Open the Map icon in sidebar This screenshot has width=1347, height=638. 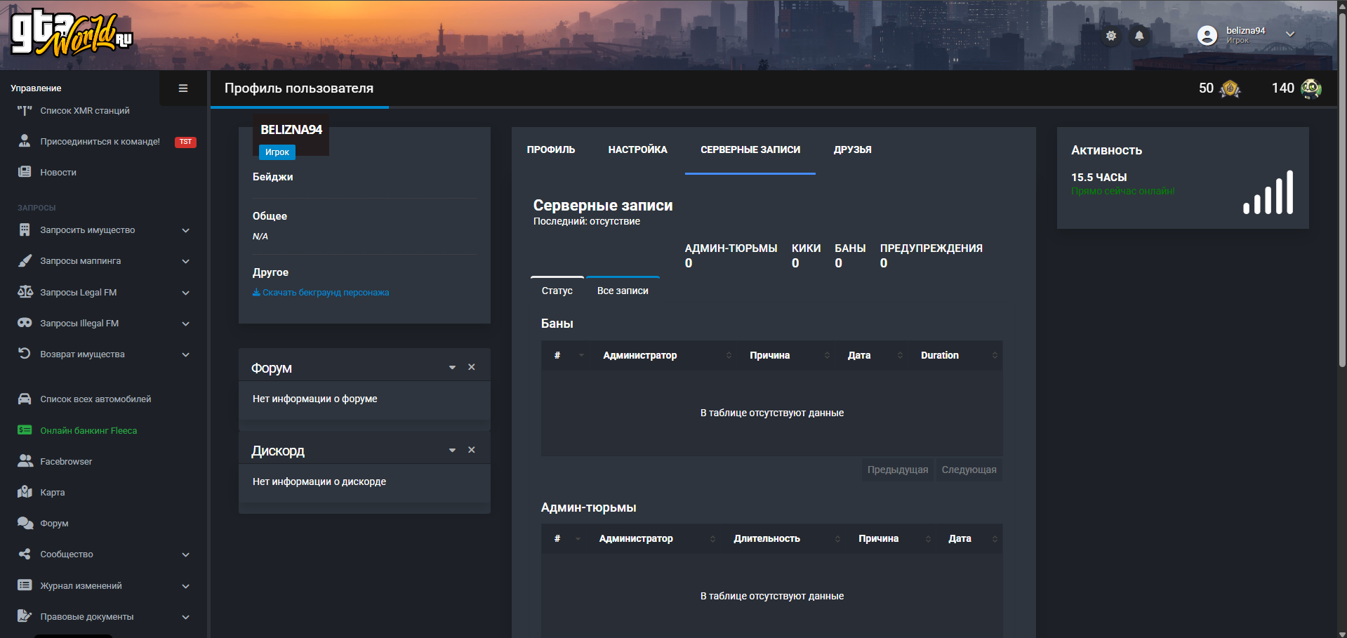click(x=25, y=492)
